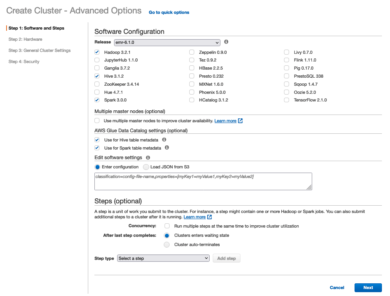
Task: Check the Presto 0.232 option
Action: pos(192,76)
